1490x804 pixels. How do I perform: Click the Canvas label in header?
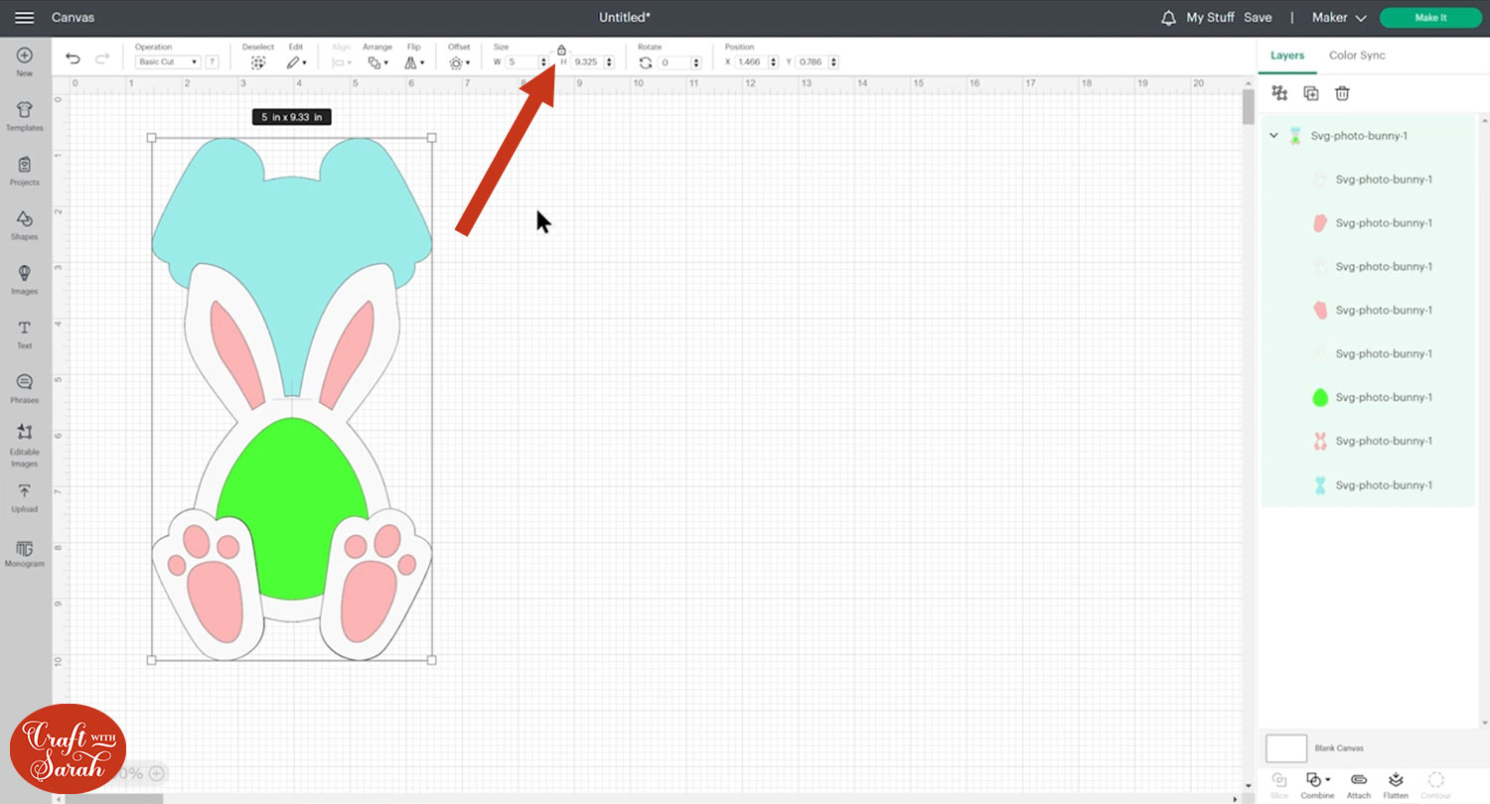[74, 18]
